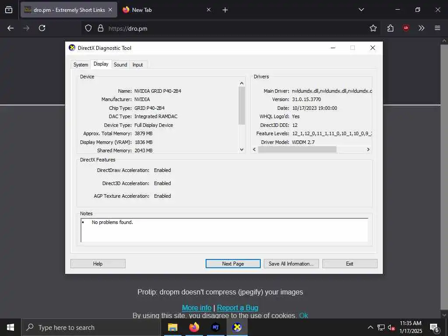Viewport: 448px width, 336px height.
Task: Click Drivers list scroll right arrow
Action: click(368, 150)
